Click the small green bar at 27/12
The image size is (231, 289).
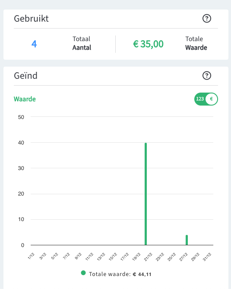[187, 240]
